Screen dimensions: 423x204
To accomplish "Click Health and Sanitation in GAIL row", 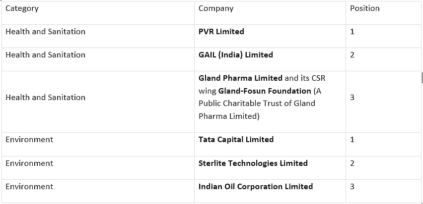I will [x=45, y=55].
